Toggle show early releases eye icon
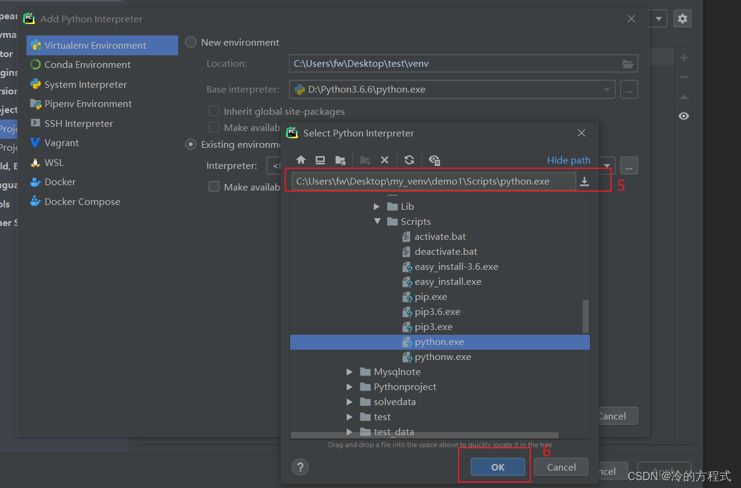This screenshot has width=741, height=488. point(684,116)
